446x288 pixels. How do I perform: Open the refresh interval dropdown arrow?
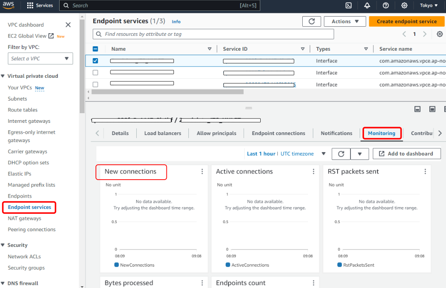click(360, 154)
